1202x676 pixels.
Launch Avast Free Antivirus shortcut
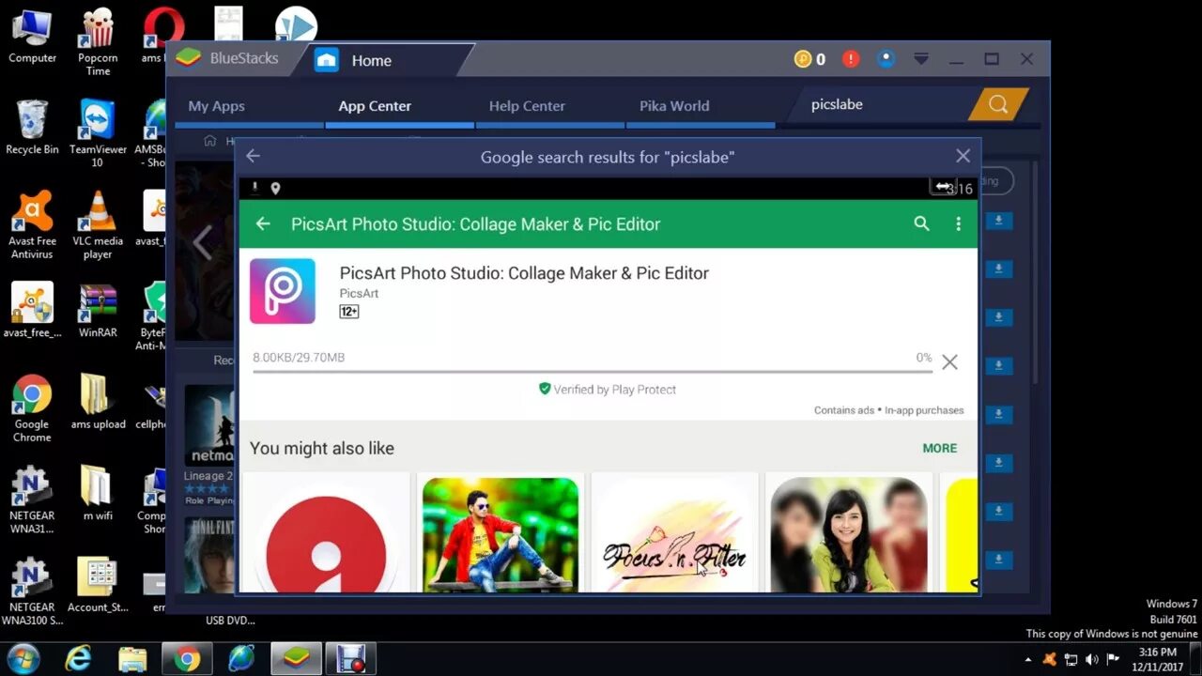(32, 225)
